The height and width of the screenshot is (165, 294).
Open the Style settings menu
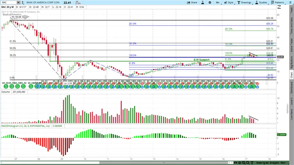click(x=229, y=2)
